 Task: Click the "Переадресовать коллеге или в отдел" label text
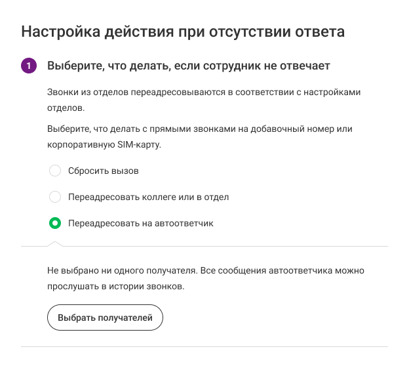pyautogui.click(x=148, y=197)
